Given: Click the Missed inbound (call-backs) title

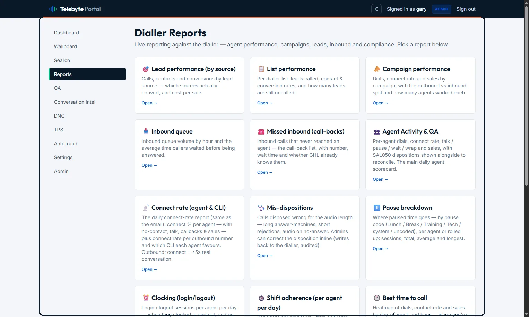Looking at the screenshot, I should [306, 131].
